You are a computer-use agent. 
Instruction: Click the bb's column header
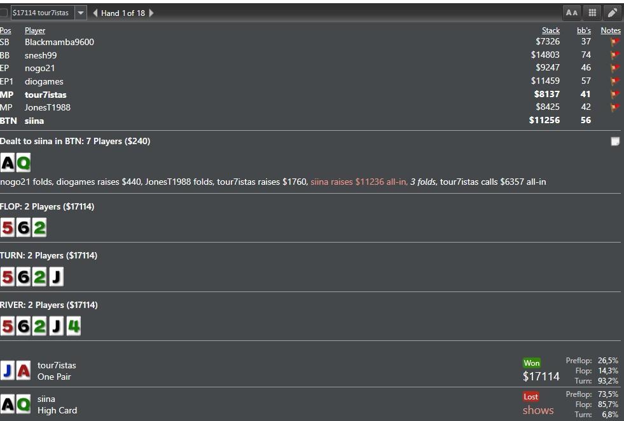(x=583, y=30)
